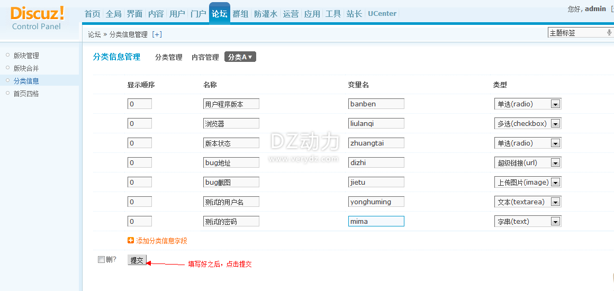Click the Discuz! Control Panel logo
This screenshot has height=291, width=614.
tap(37, 18)
